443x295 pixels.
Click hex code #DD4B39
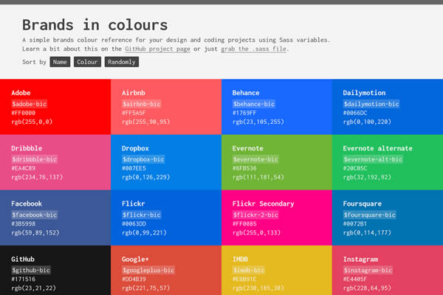point(134,280)
